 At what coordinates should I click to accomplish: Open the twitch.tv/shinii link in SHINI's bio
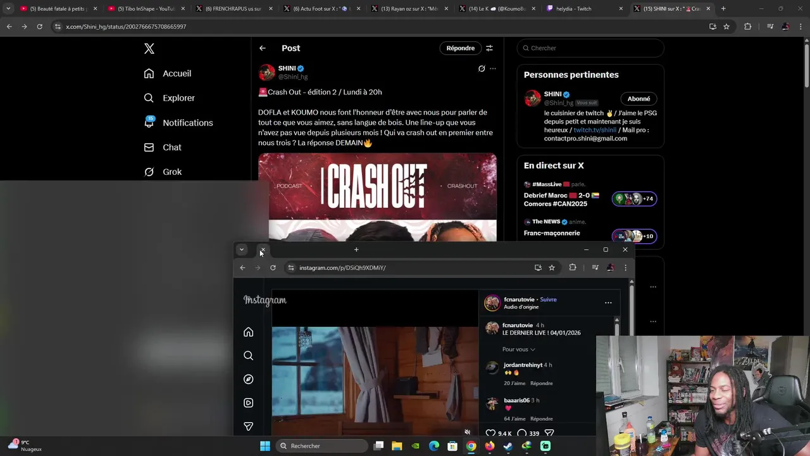click(595, 130)
